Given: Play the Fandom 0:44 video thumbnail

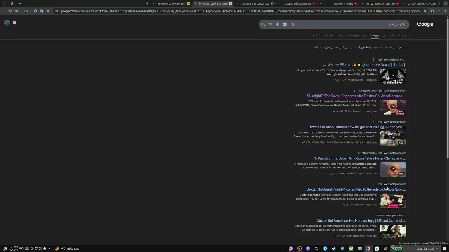Looking at the screenshot, I should [393, 200].
